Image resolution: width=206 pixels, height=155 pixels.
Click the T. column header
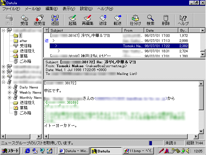46,30
